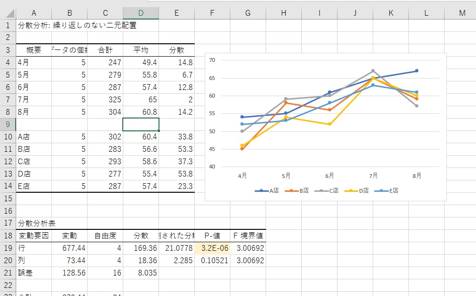
Task: Click C店 gray peak point at 7月
Action: [373, 71]
